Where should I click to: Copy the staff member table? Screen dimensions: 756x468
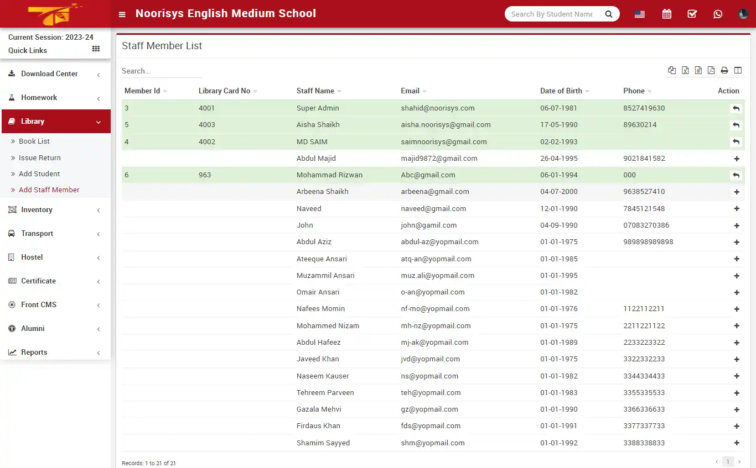(671, 70)
